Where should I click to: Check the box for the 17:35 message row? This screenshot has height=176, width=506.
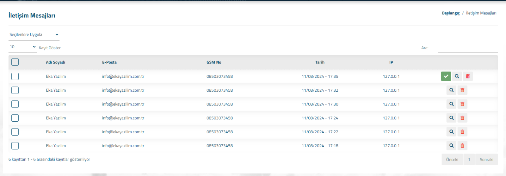coord(15,76)
